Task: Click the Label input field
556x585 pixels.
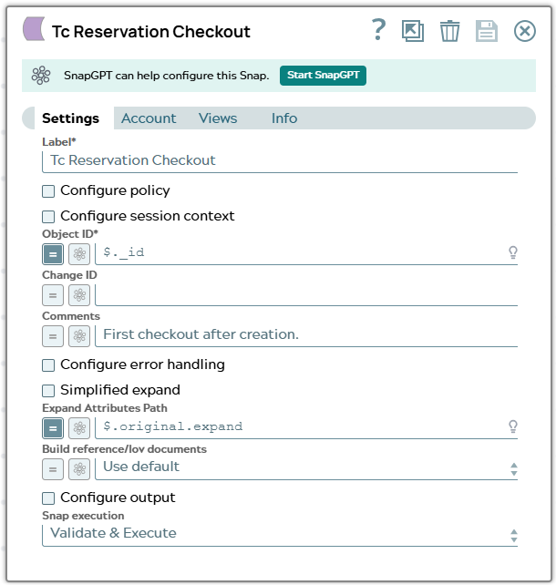Action: click(280, 161)
